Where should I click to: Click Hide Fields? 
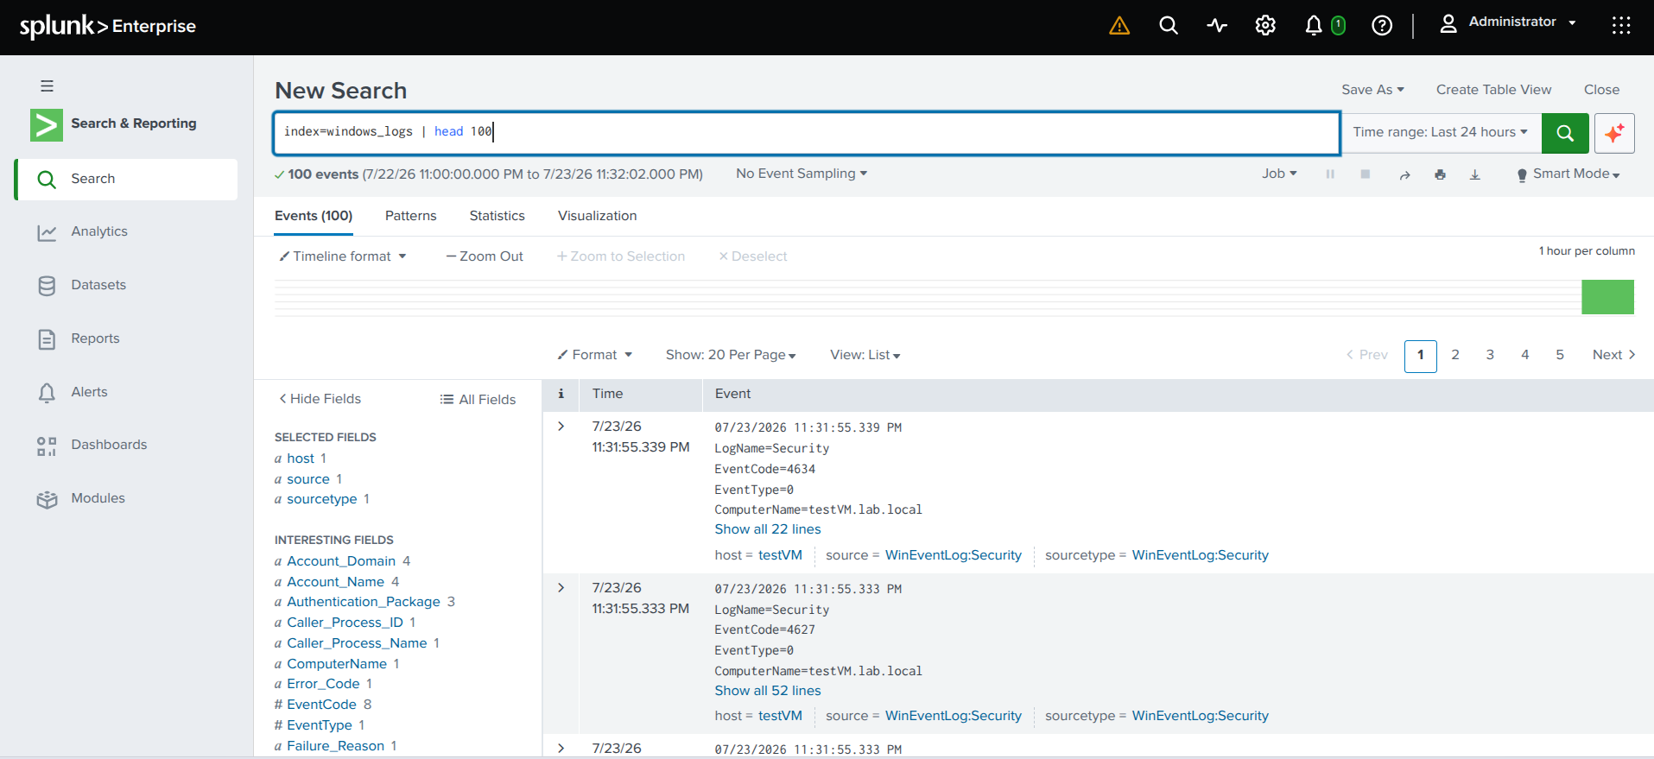pos(320,399)
